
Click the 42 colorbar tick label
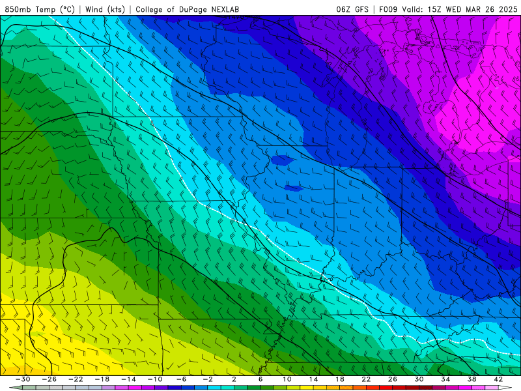coord(498,379)
